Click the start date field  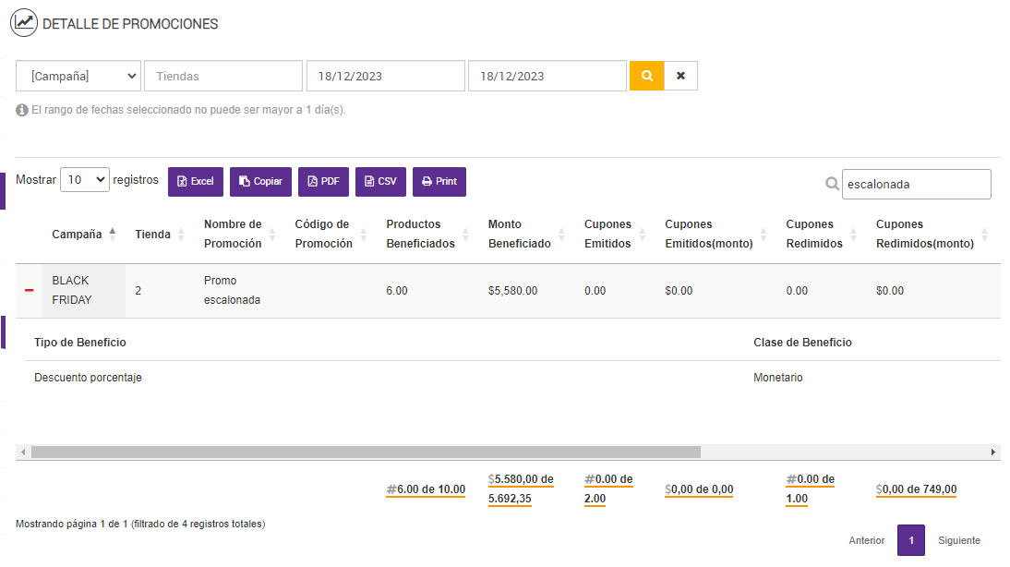click(x=385, y=76)
